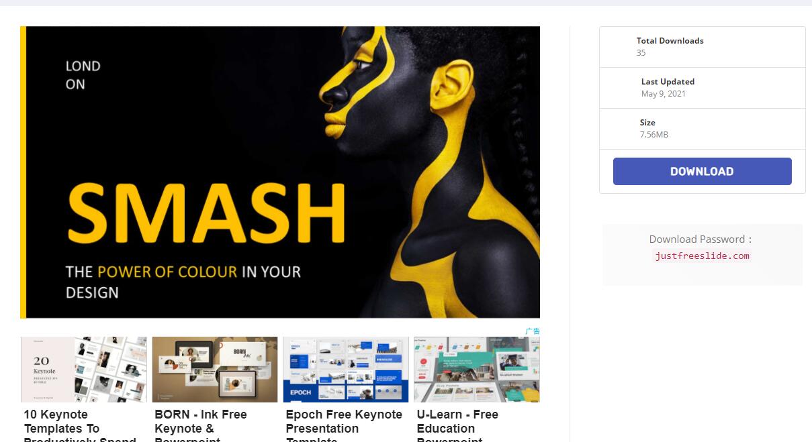Screen dimensions: 812x442
Task: Select the May 9, 2021 date text
Action: [664, 94]
